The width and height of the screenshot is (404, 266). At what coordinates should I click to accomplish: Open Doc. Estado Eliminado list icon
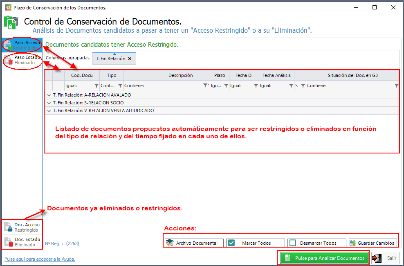coord(8,242)
